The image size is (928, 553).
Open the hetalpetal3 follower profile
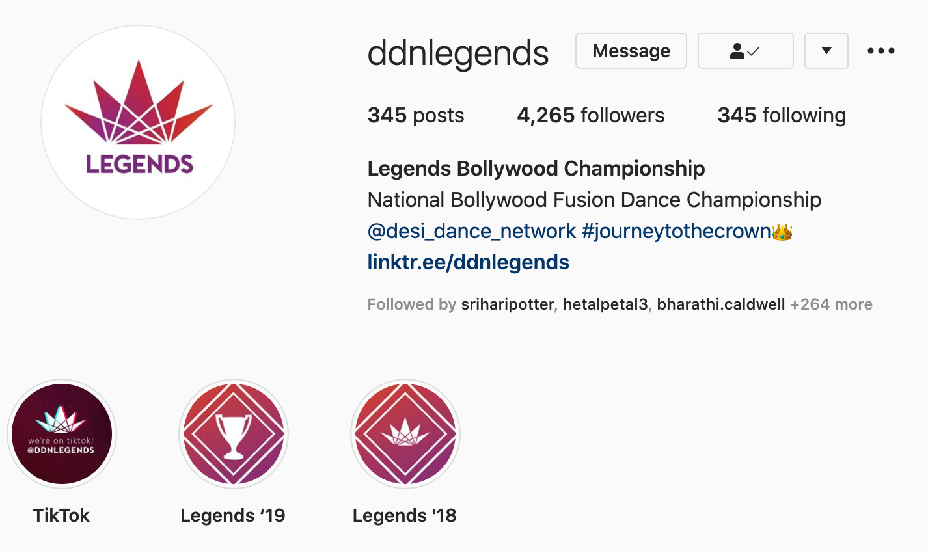click(605, 304)
